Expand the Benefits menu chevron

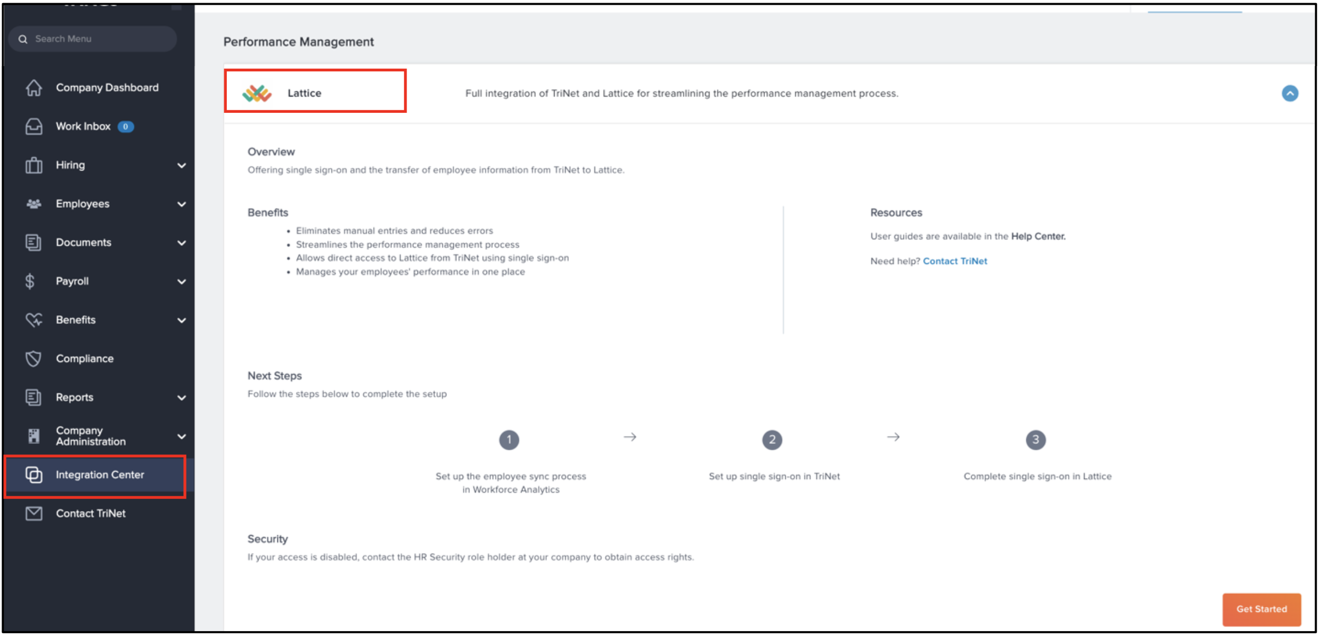(182, 321)
